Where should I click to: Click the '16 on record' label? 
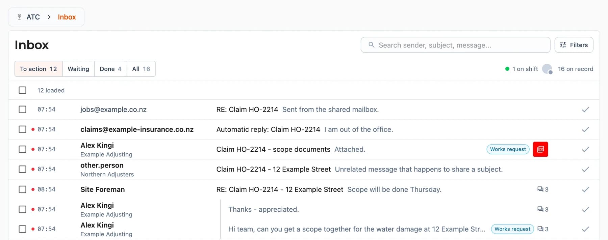click(576, 69)
